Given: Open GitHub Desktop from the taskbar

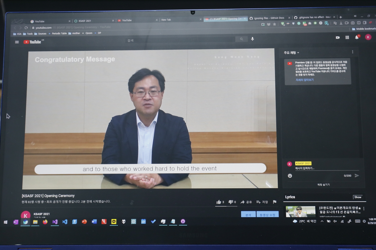Looking at the screenshot, I should pyautogui.click(x=183, y=221).
